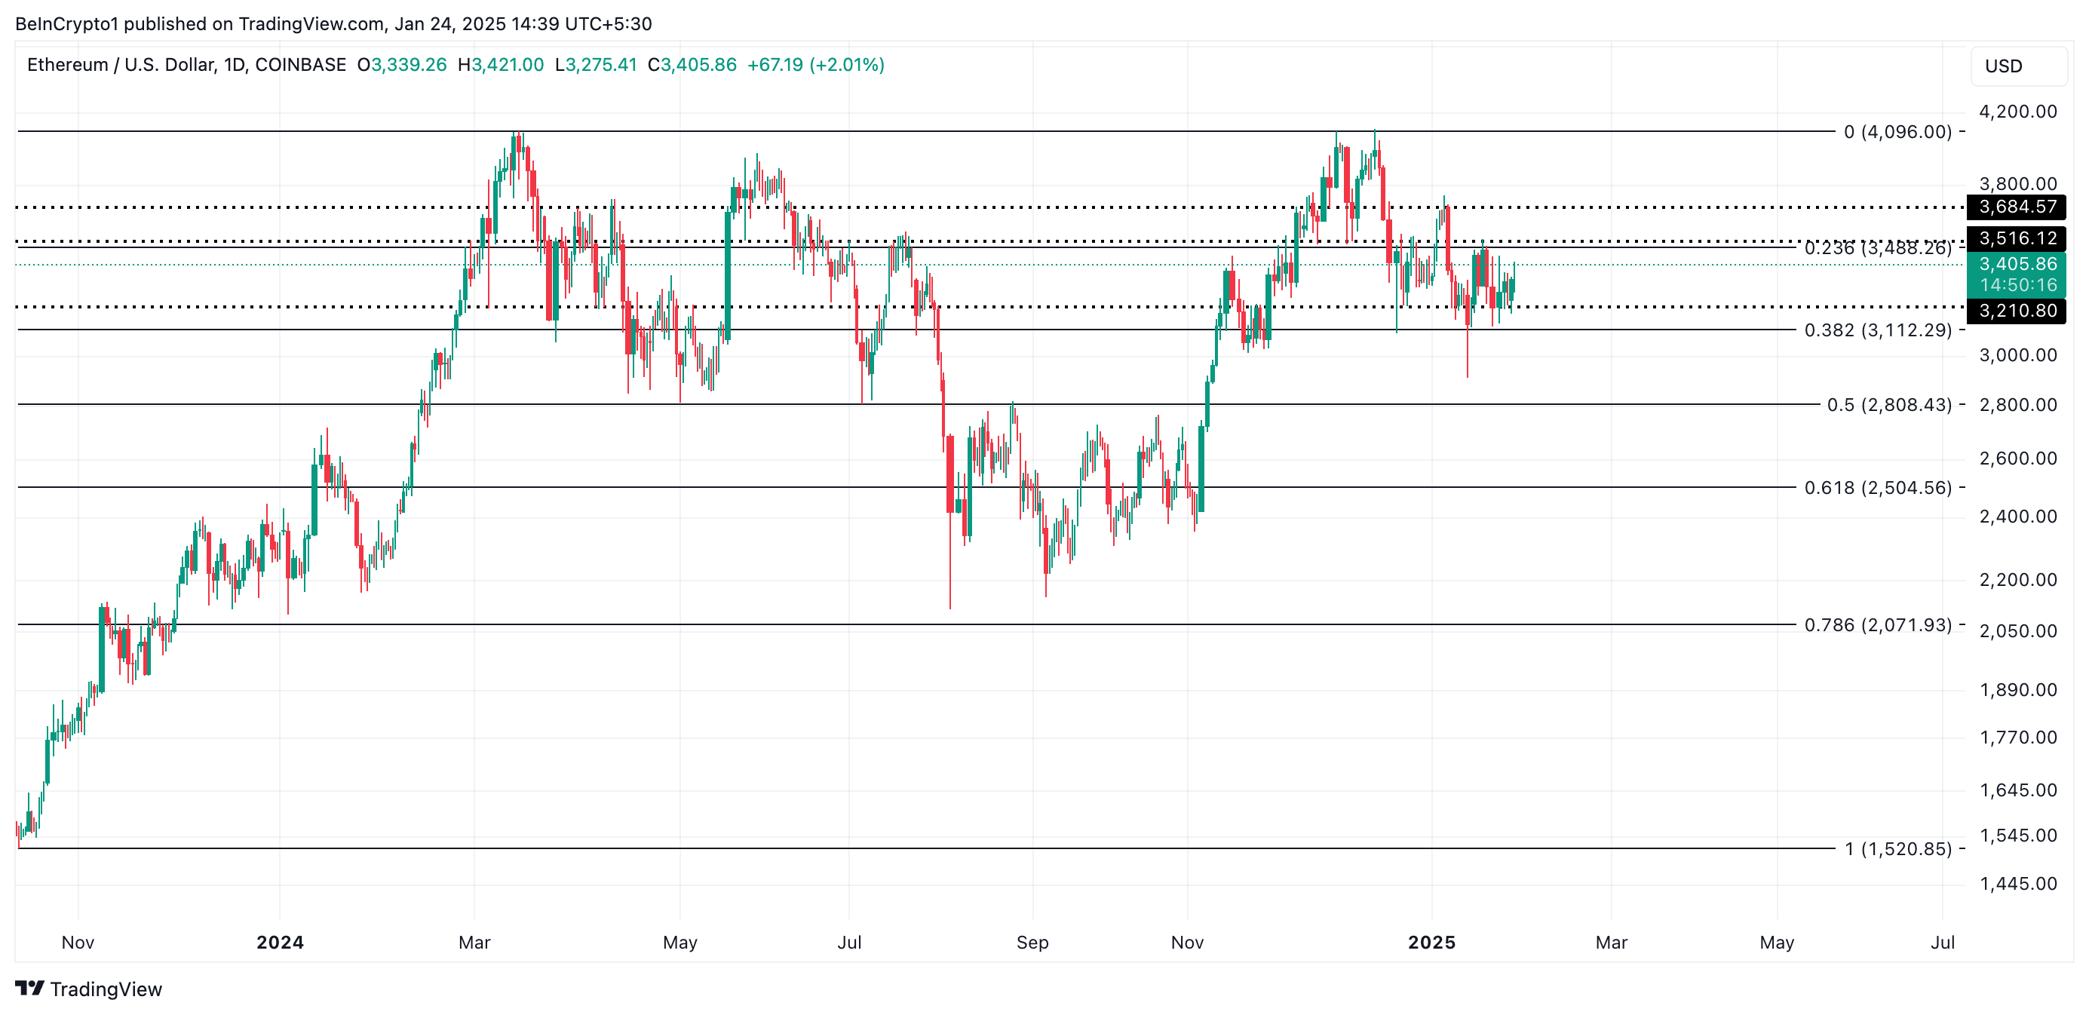
Task: Select the 3,516.12 black price label
Action: (2016, 238)
